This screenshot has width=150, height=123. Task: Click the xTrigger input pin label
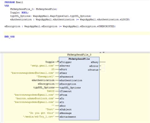(66, 62)
